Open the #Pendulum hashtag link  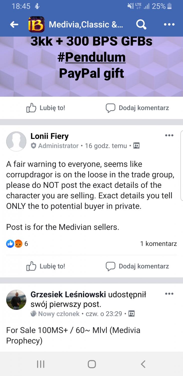click(x=92, y=57)
